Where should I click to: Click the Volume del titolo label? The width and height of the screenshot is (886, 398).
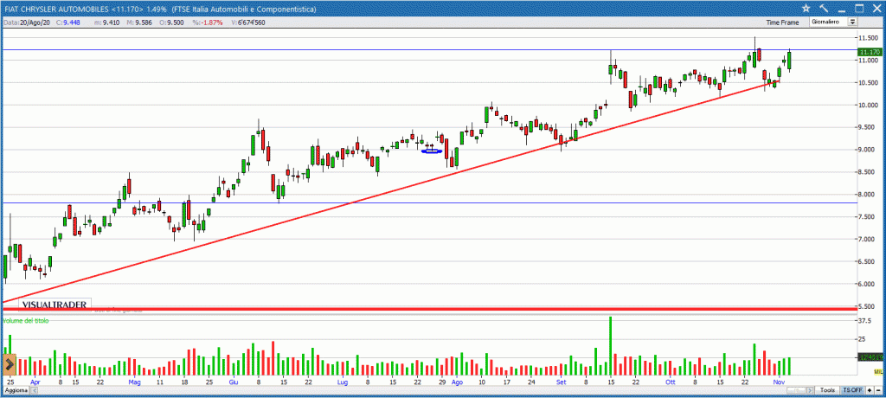pos(26,320)
